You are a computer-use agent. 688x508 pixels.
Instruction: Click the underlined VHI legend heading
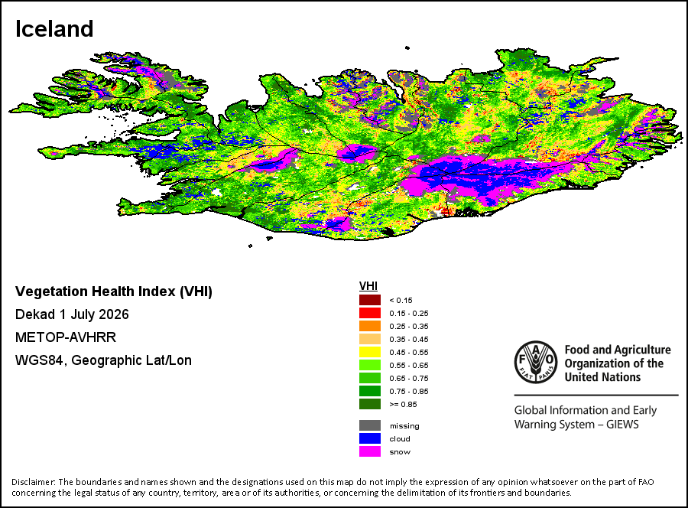pos(368,286)
